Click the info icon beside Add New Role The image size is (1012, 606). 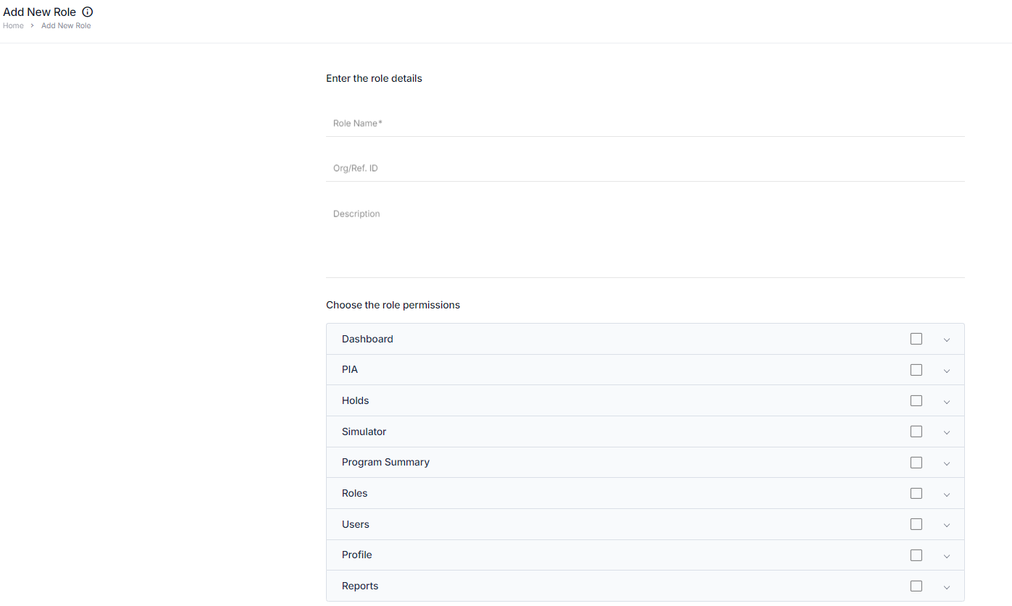tap(88, 12)
